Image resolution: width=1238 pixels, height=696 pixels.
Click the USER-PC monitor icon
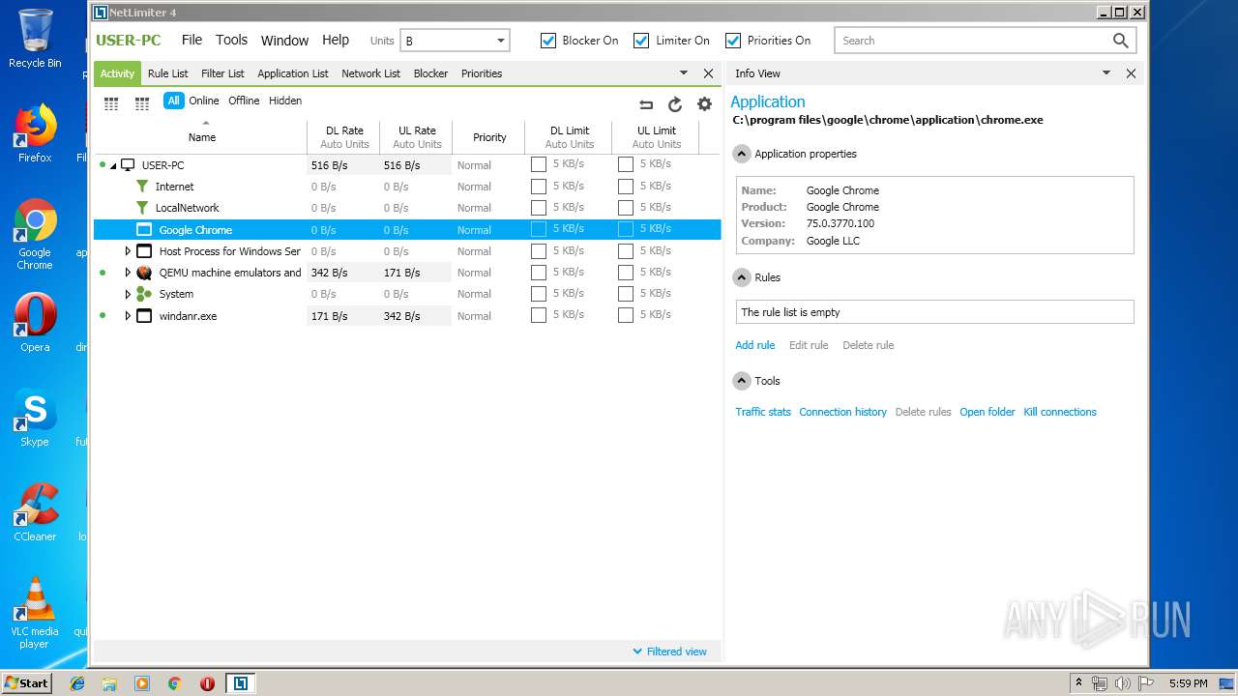(x=128, y=165)
